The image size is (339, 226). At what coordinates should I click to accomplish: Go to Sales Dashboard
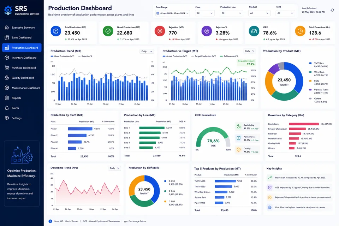tap(22, 37)
